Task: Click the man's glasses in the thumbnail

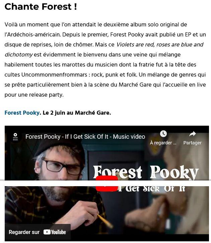Action: [x=61, y=167]
